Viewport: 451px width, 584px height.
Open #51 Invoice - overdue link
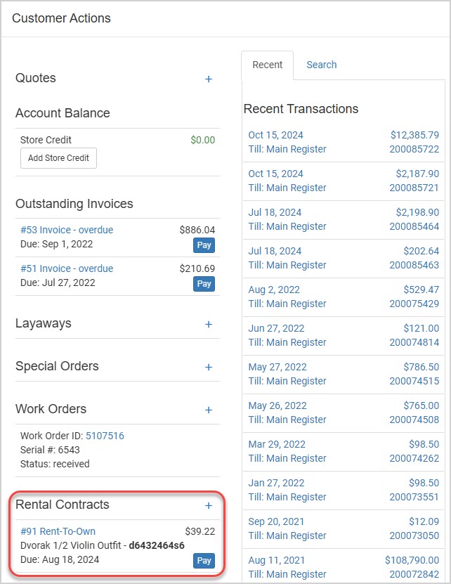tap(67, 268)
